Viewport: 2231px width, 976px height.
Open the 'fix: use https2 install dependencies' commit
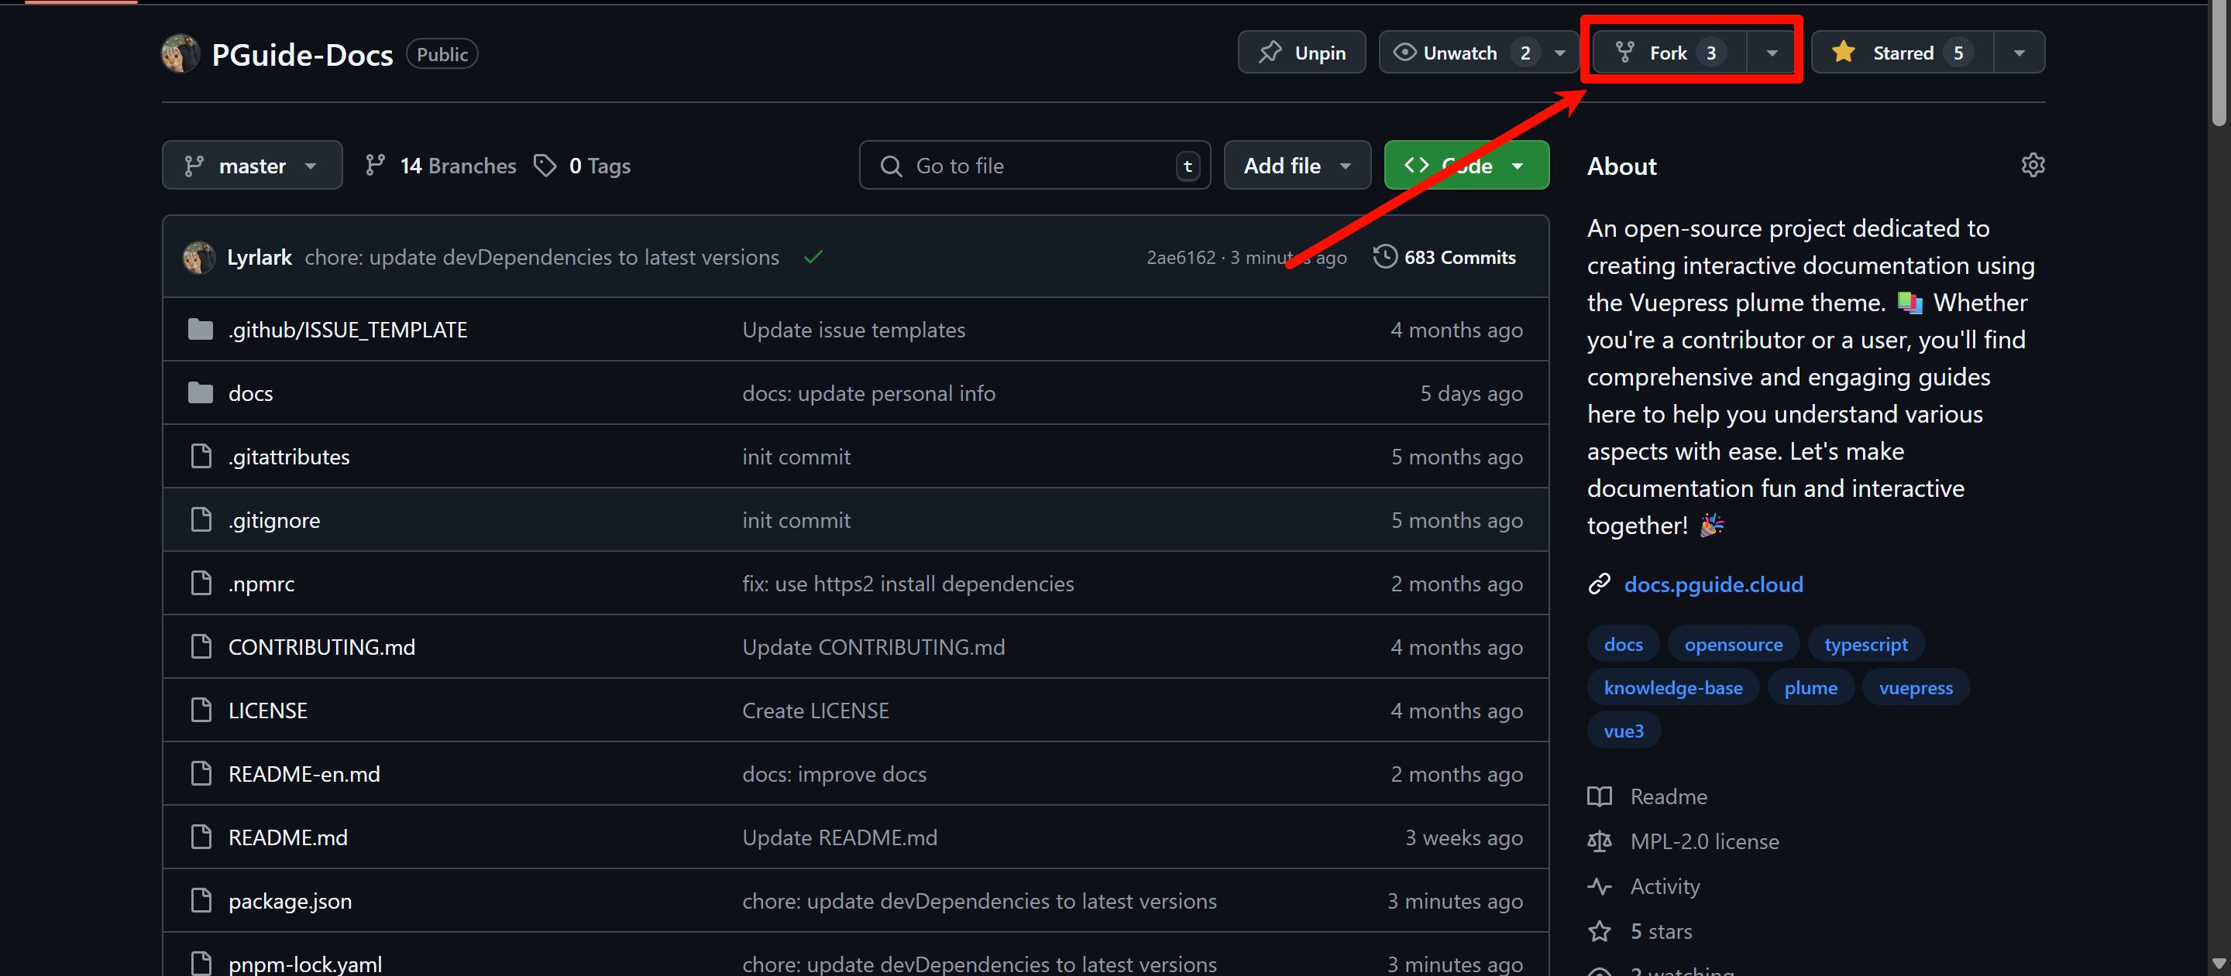tap(908, 583)
